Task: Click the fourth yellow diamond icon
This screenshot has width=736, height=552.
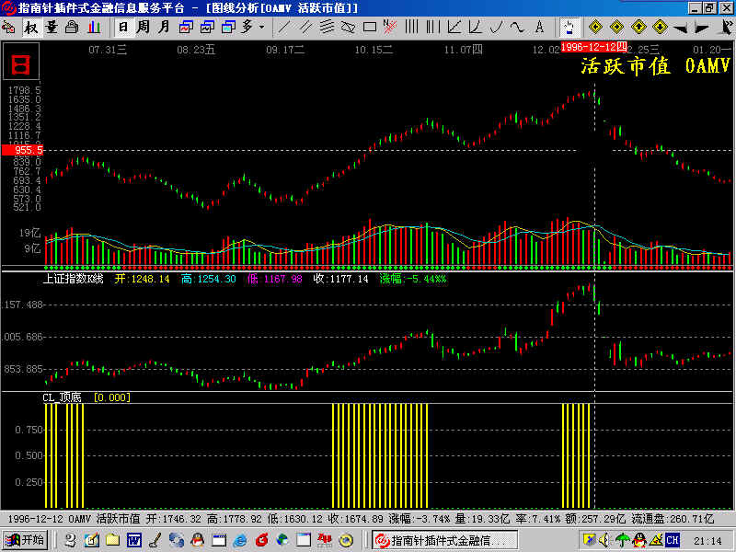Action: pyautogui.click(x=660, y=28)
